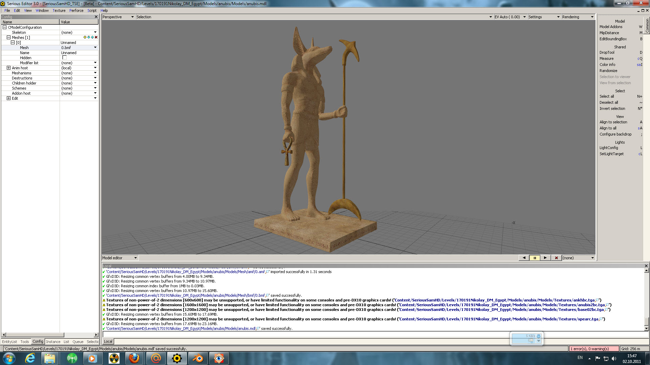Switch to the Instance tab
The width and height of the screenshot is (650, 365).
pos(53,342)
